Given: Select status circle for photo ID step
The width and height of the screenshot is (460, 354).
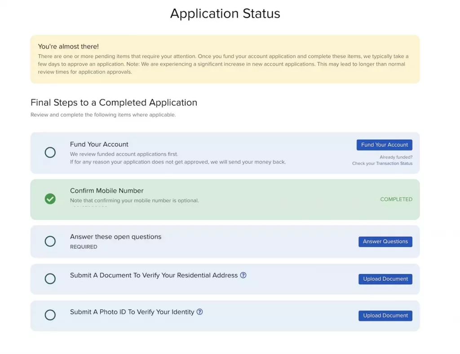Looking at the screenshot, I should [50, 315].
